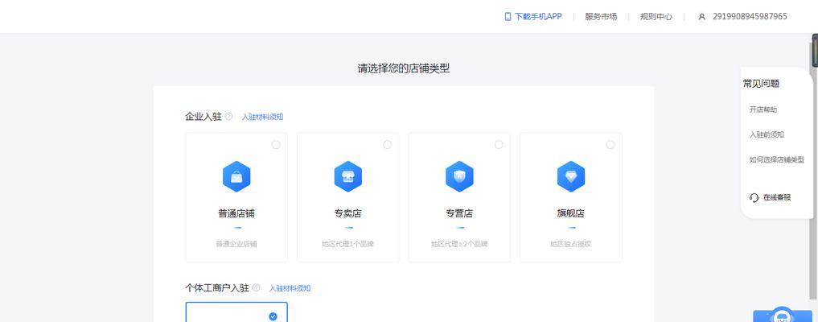Click the mobile phone icon beside 下载手机APP

(x=508, y=17)
